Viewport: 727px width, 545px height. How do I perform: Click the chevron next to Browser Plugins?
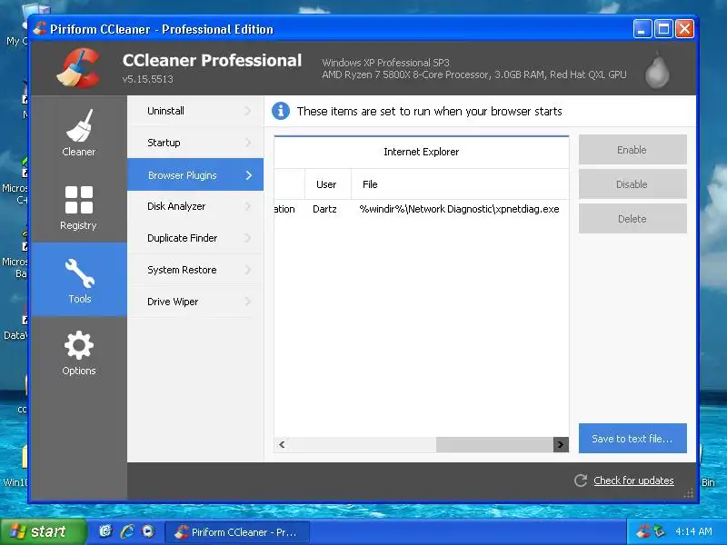(x=249, y=175)
